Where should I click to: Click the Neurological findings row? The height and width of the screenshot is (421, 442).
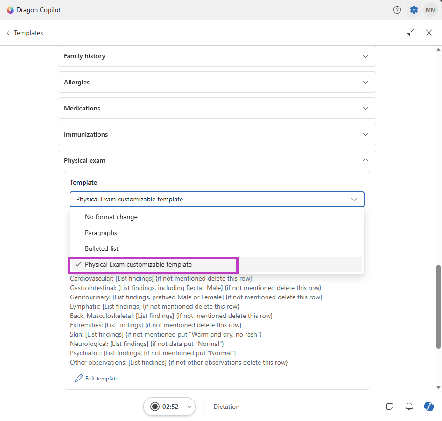click(x=147, y=344)
